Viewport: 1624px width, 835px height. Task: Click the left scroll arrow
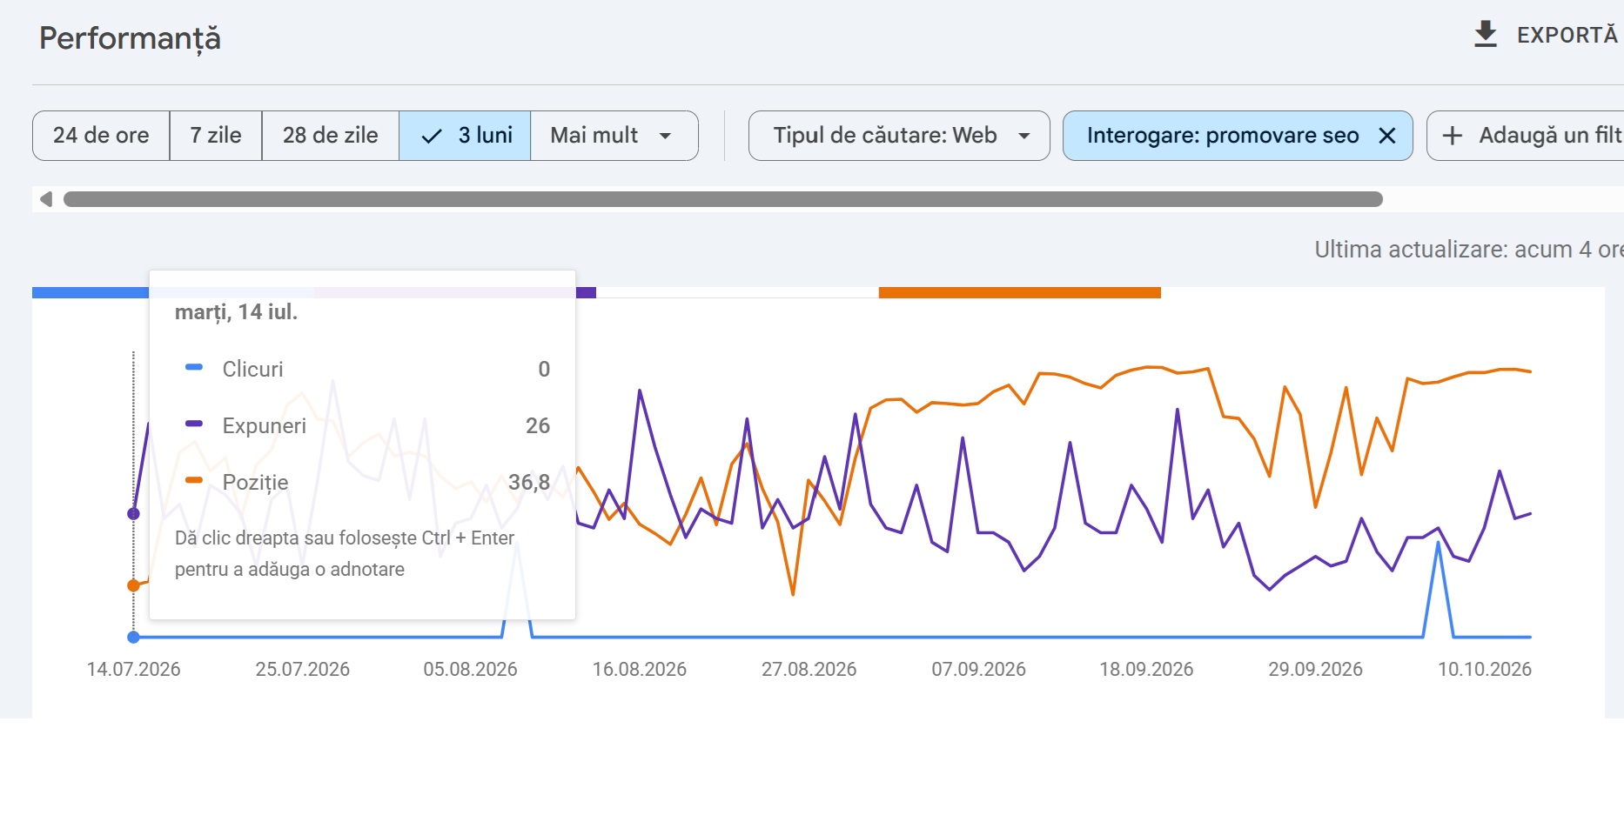(x=46, y=199)
